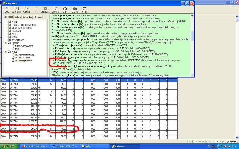Open the Wyszukaj search tab
This screenshot has height=149, width=239.
pyautogui.click(x=28, y=17)
